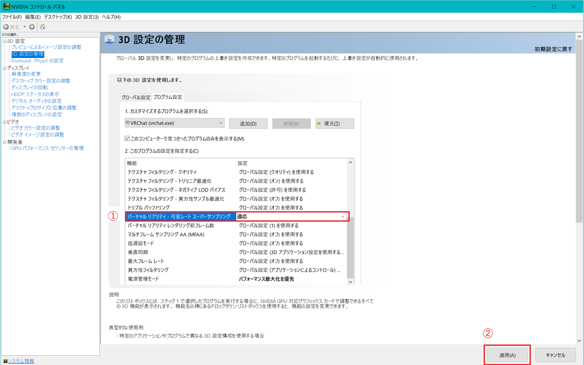Open ビデオ イメージ設定の調整 tree link

click(x=37, y=135)
